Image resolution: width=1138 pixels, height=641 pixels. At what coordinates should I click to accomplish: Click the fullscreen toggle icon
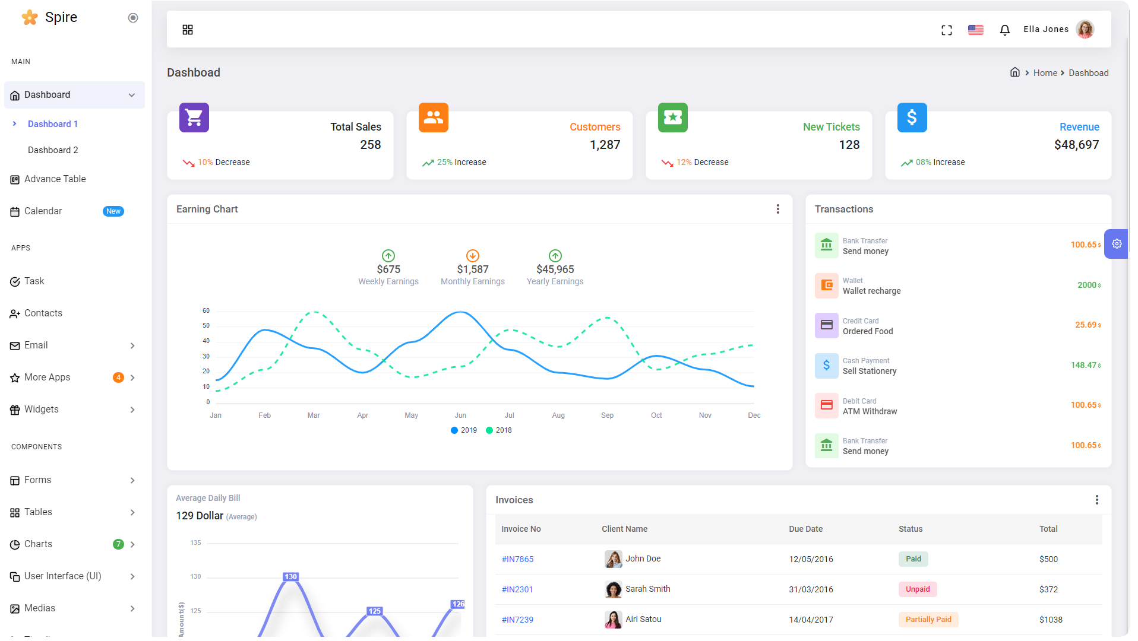point(947,30)
